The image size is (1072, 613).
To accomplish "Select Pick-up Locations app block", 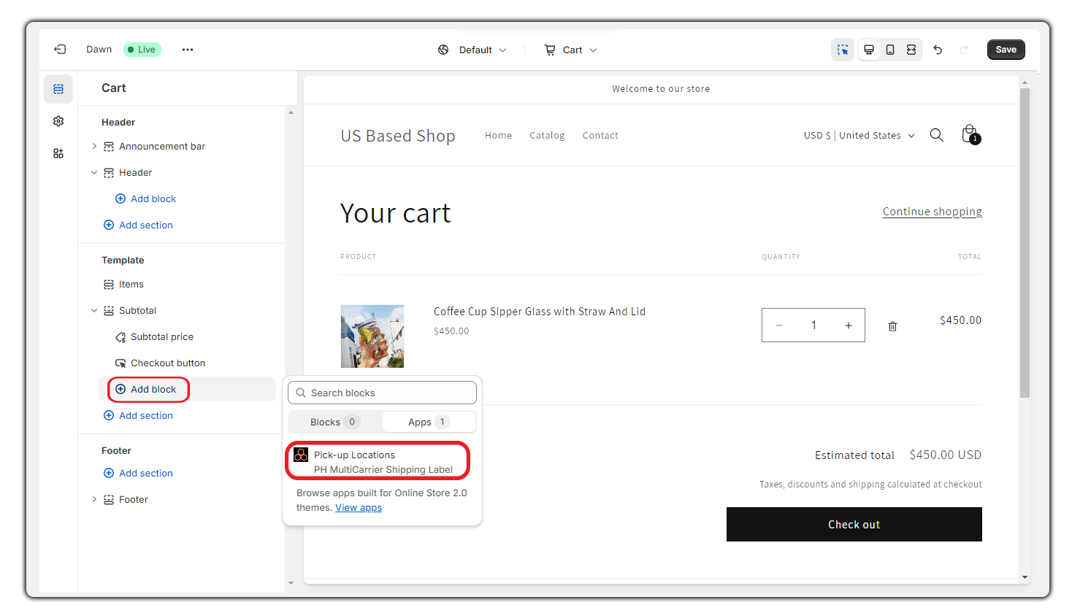I will [378, 461].
